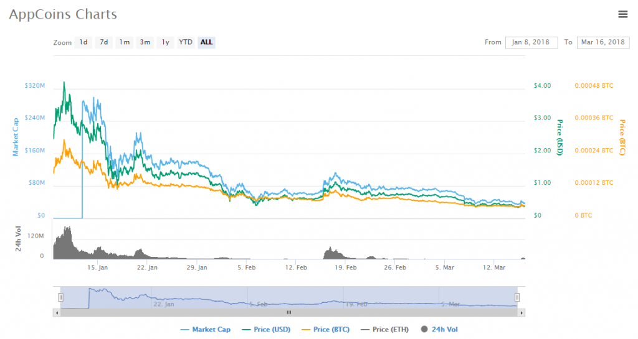Click the 0 BTC axis label

(x=583, y=215)
